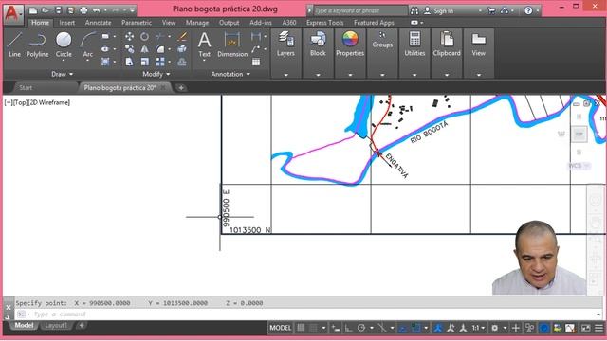Select the Dimension tool
607x341 pixels.
coord(232,45)
